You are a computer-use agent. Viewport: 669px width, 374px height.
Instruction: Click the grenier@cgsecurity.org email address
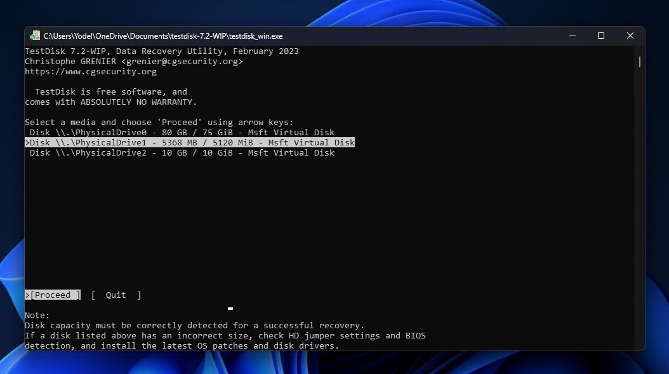click(184, 61)
